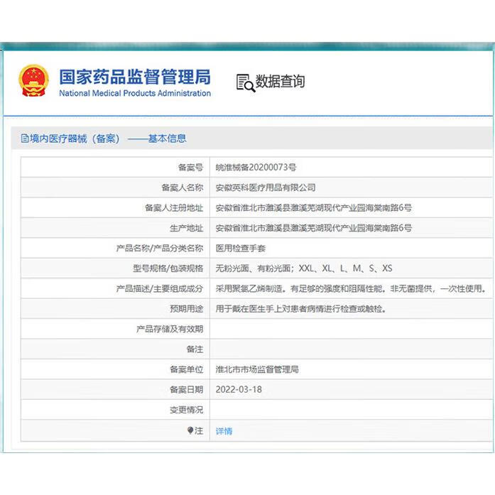This screenshot has height=495, width=495.
Task: Click the 预期用途 label
Action: coord(186,309)
